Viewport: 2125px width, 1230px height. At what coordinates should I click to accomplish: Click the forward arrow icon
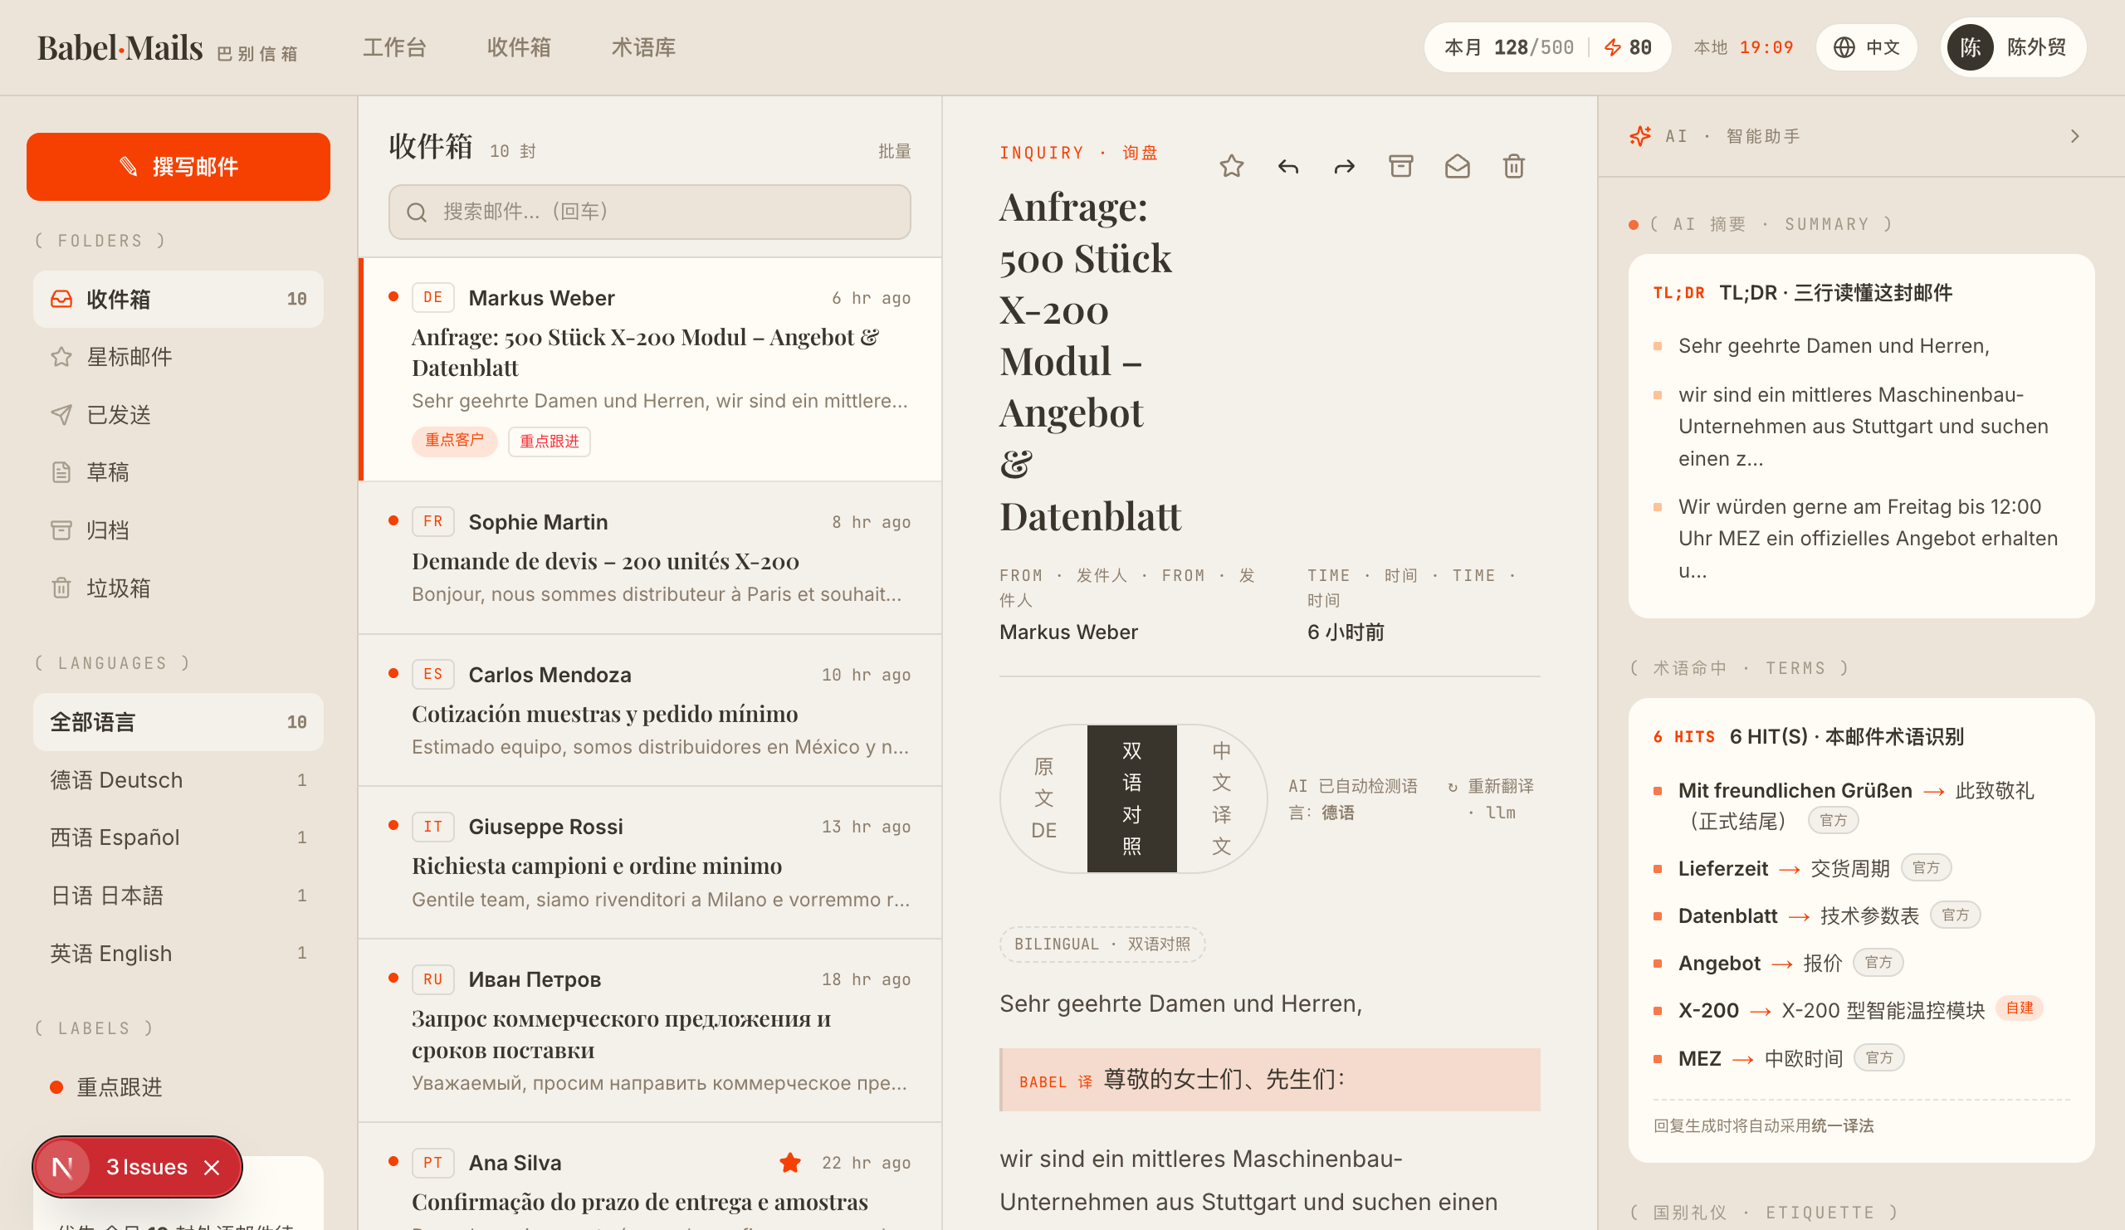click(1344, 166)
